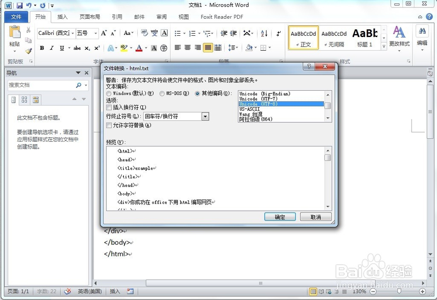The width and height of the screenshot is (437, 300).
Task: Select Windows default encoding radio button
Action: [x=109, y=94]
